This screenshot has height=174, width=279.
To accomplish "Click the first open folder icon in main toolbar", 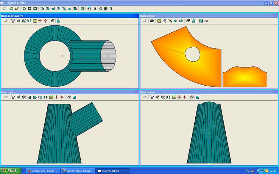I will [12, 8].
